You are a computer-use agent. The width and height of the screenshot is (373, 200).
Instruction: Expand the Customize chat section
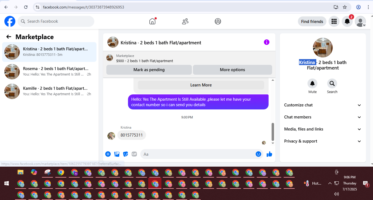point(323,105)
